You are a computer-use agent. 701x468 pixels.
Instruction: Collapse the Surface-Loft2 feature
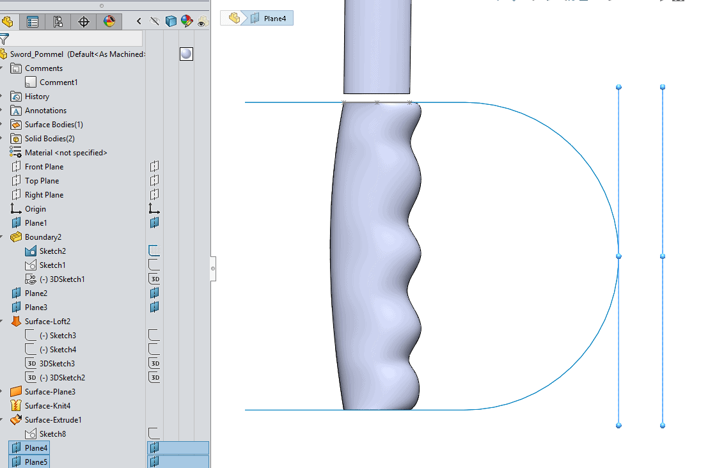pyautogui.click(x=3, y=322)
